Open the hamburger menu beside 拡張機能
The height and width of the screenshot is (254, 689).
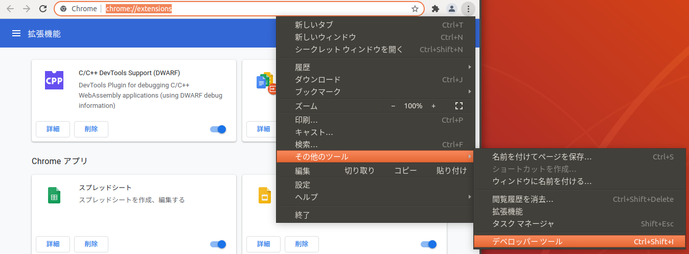pyautogui.click(x=16, y=34)
